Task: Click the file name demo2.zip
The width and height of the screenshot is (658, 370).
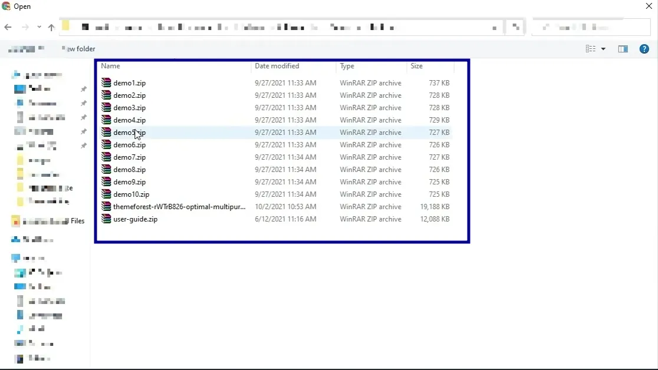Action: click(129, 95)
